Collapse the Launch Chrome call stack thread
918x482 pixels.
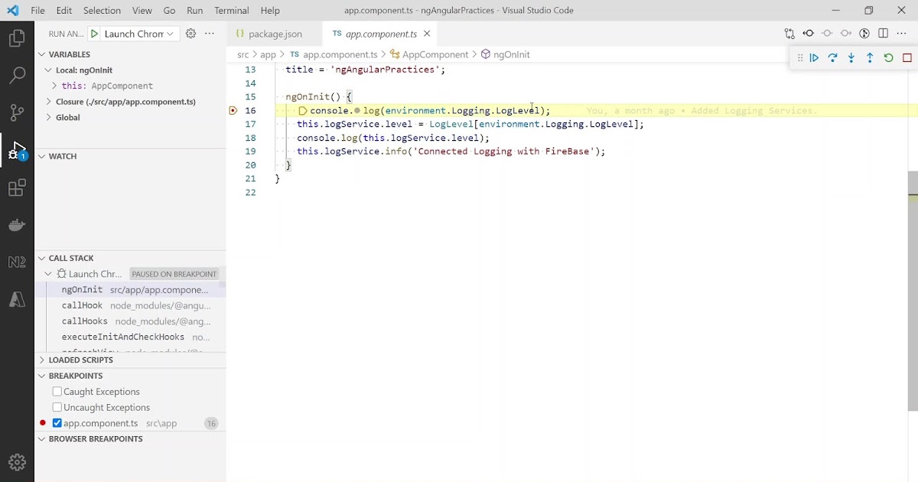[49, 274]
